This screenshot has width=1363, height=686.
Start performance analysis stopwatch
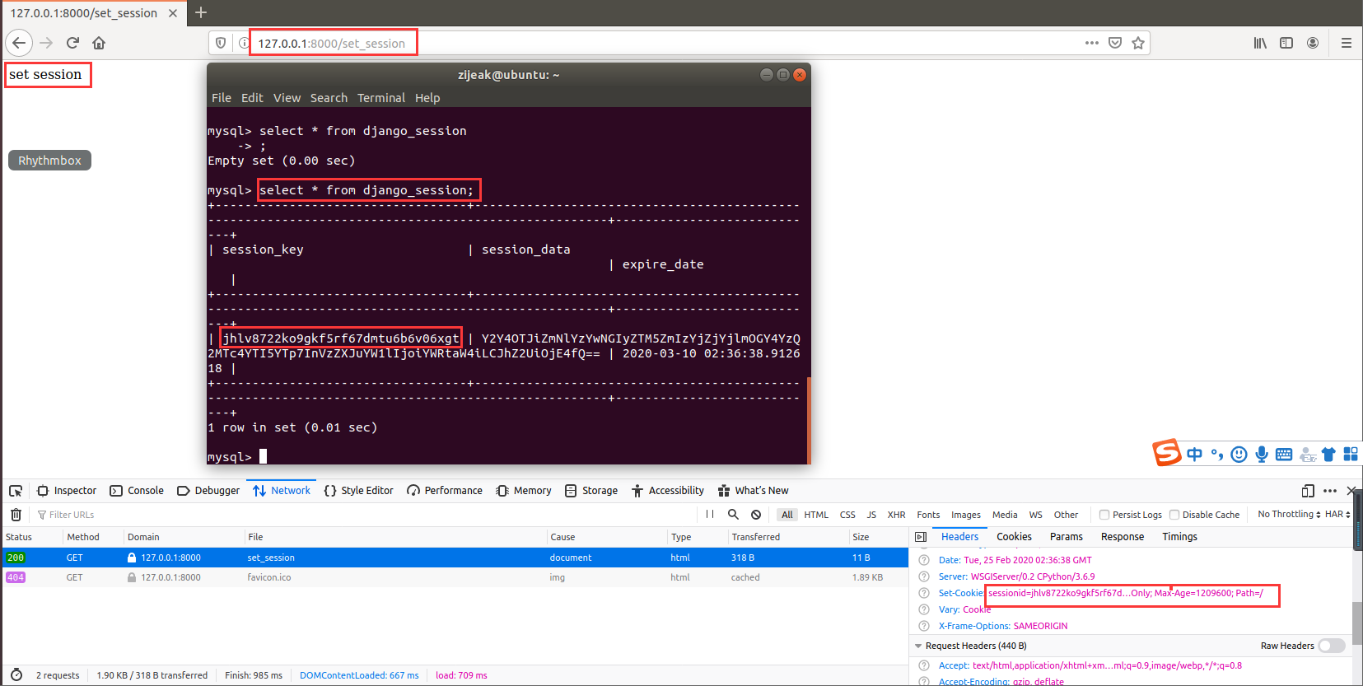tap(16, 675)
